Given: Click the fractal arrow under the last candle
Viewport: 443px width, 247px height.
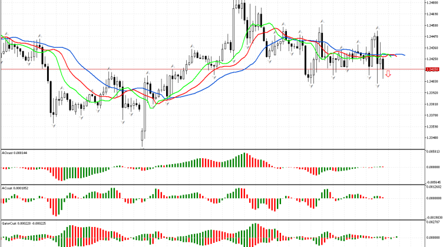Looking at the screenshot, I should coord(378,86).
